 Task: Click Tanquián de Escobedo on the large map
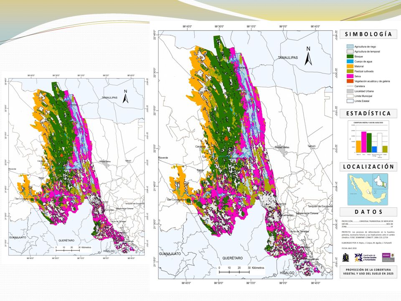320,206
